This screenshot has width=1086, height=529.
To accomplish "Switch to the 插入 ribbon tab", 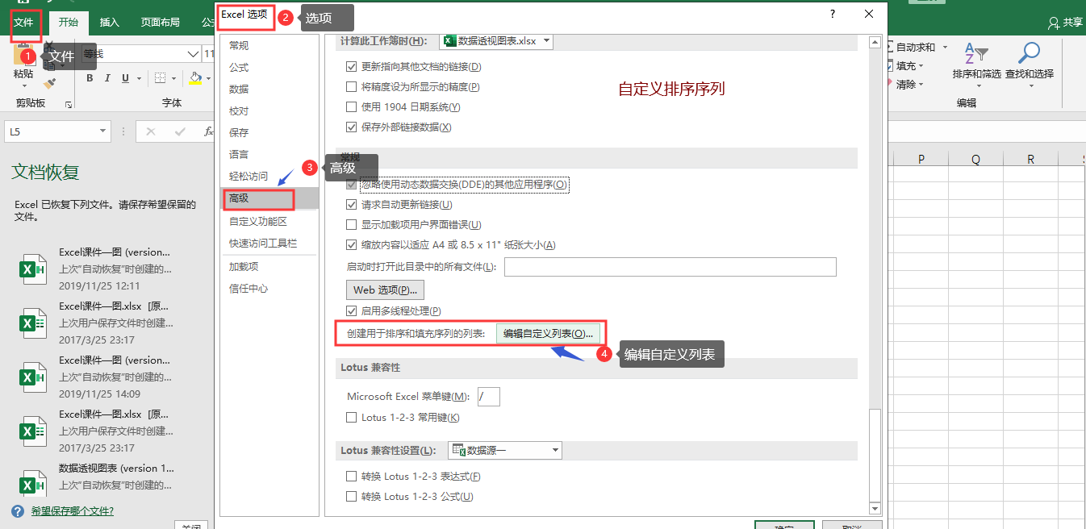I will point(110,23).
